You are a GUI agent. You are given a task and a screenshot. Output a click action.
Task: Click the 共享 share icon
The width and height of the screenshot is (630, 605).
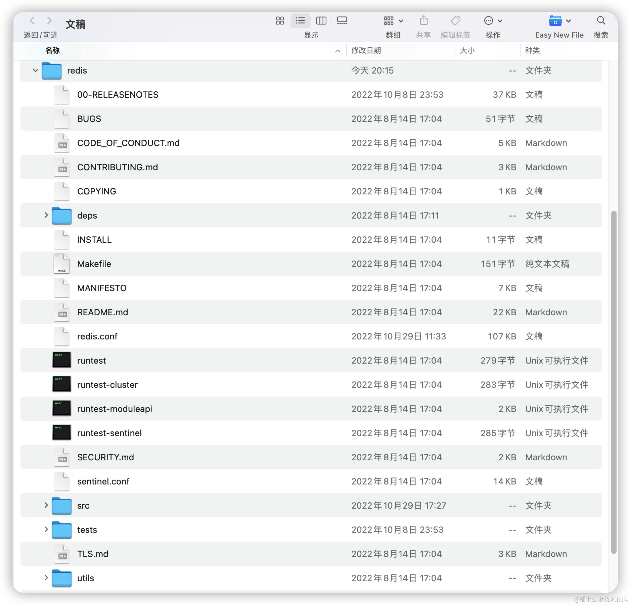tap(424, 21)
